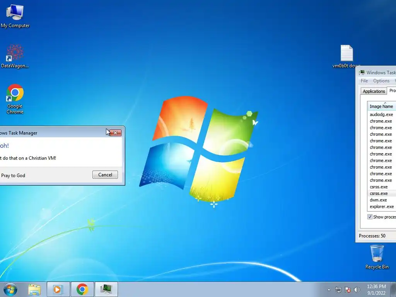The width and height of the screenshot is (396, 297).
Task: Select the explorer.exe process row
Action: click(382, 207)
